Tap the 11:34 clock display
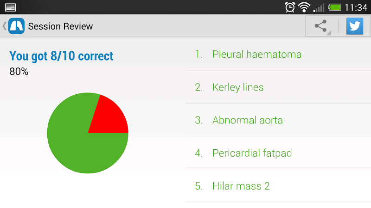This screenshot has width=371, height=208. tap(356, 7)
